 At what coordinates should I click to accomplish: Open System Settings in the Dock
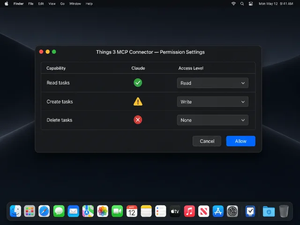232,211
